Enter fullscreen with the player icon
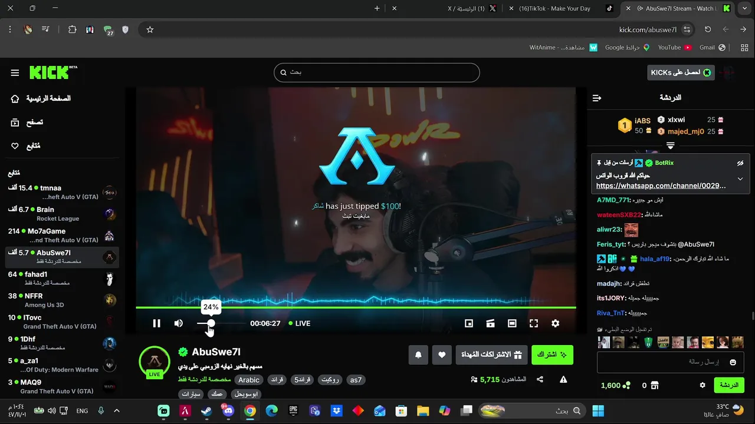 tap(534, 323)
